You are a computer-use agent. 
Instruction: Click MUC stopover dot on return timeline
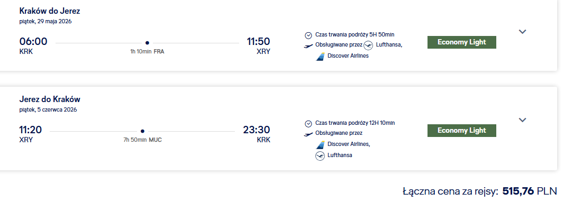click(x=142, y=131)
